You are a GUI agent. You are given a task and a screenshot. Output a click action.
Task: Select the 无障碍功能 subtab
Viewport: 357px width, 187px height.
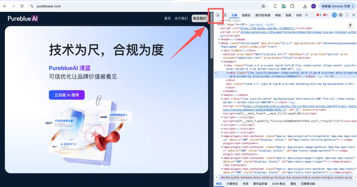tap(308, 184)
